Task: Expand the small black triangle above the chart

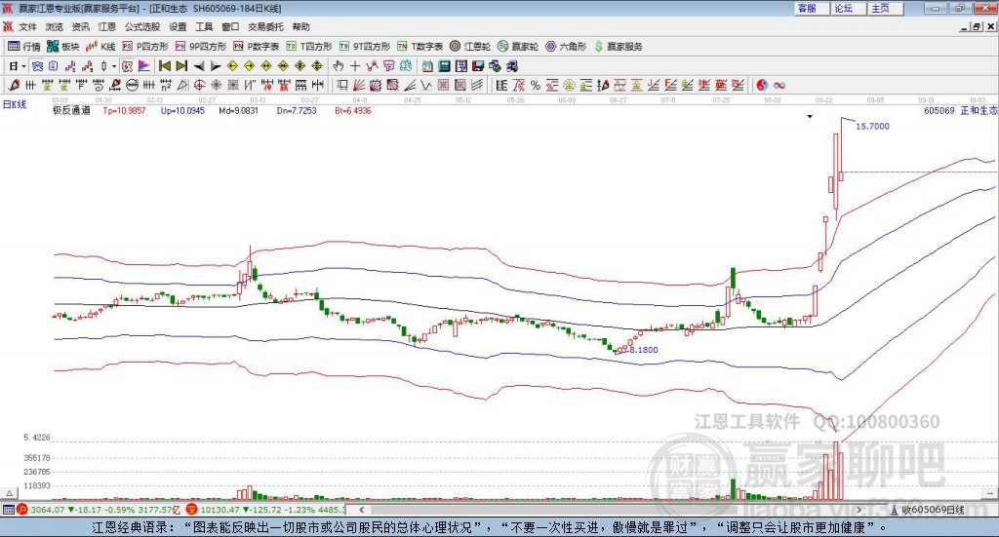Action: (810, 116)
